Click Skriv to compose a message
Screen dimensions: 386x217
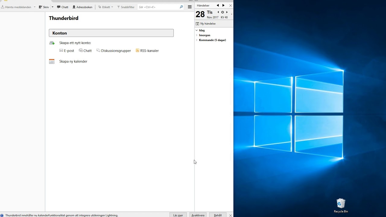tap(44, 7)
